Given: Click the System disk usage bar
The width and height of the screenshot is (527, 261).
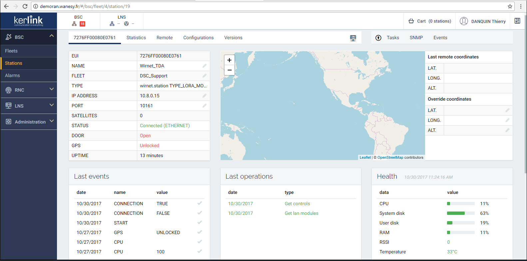Looking at the screenshot, I should pos(461,213).
